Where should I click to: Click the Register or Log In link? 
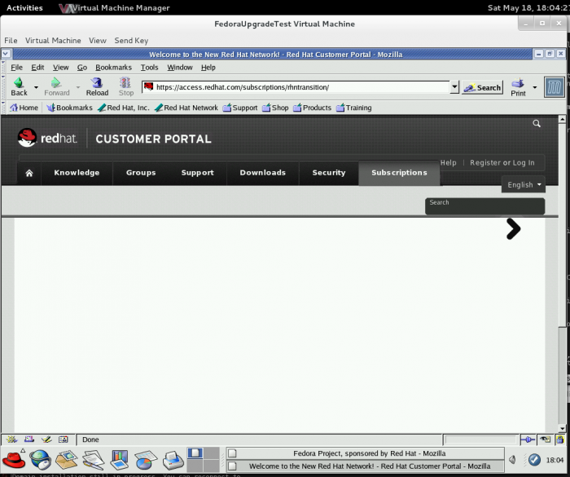coord(502,163)
